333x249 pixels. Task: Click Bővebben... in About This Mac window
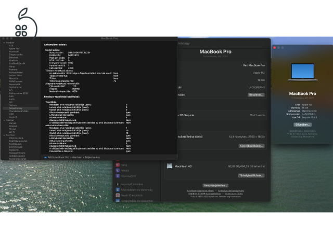tap(303, 125)
